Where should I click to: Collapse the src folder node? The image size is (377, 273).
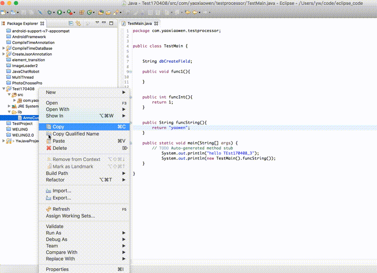coord(9,94)
